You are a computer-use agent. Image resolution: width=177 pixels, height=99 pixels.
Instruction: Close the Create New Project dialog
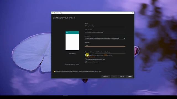pos(133,13)
